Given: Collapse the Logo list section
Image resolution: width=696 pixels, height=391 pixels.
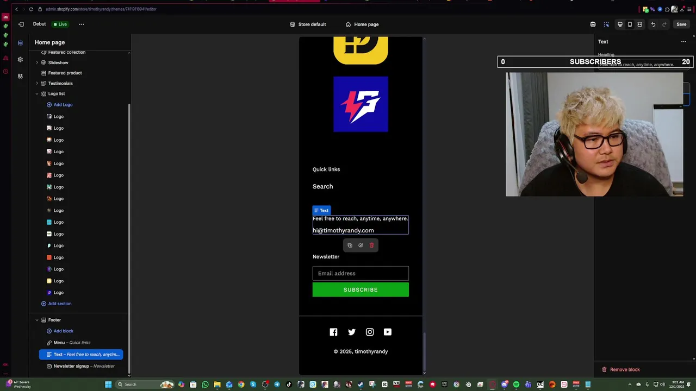Looking at the screenshot, I should coord(37,94).
